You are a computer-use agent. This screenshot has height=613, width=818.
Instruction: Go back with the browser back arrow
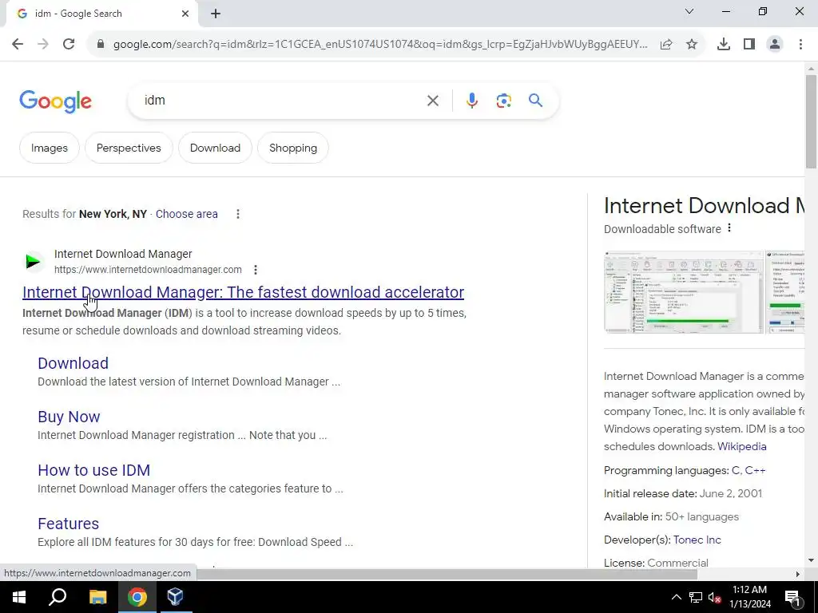pyautogui.click(x=18, y=45)
